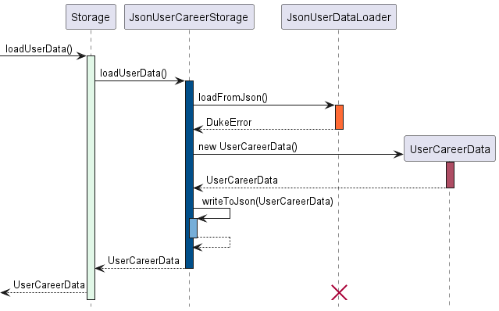
Task: Select the maroon UserCareerData activation bar
Action: [450, 175]
